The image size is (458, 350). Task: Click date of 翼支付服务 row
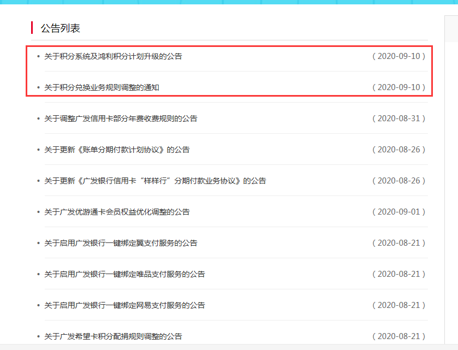pyautogui.click(x=398, y=243)
